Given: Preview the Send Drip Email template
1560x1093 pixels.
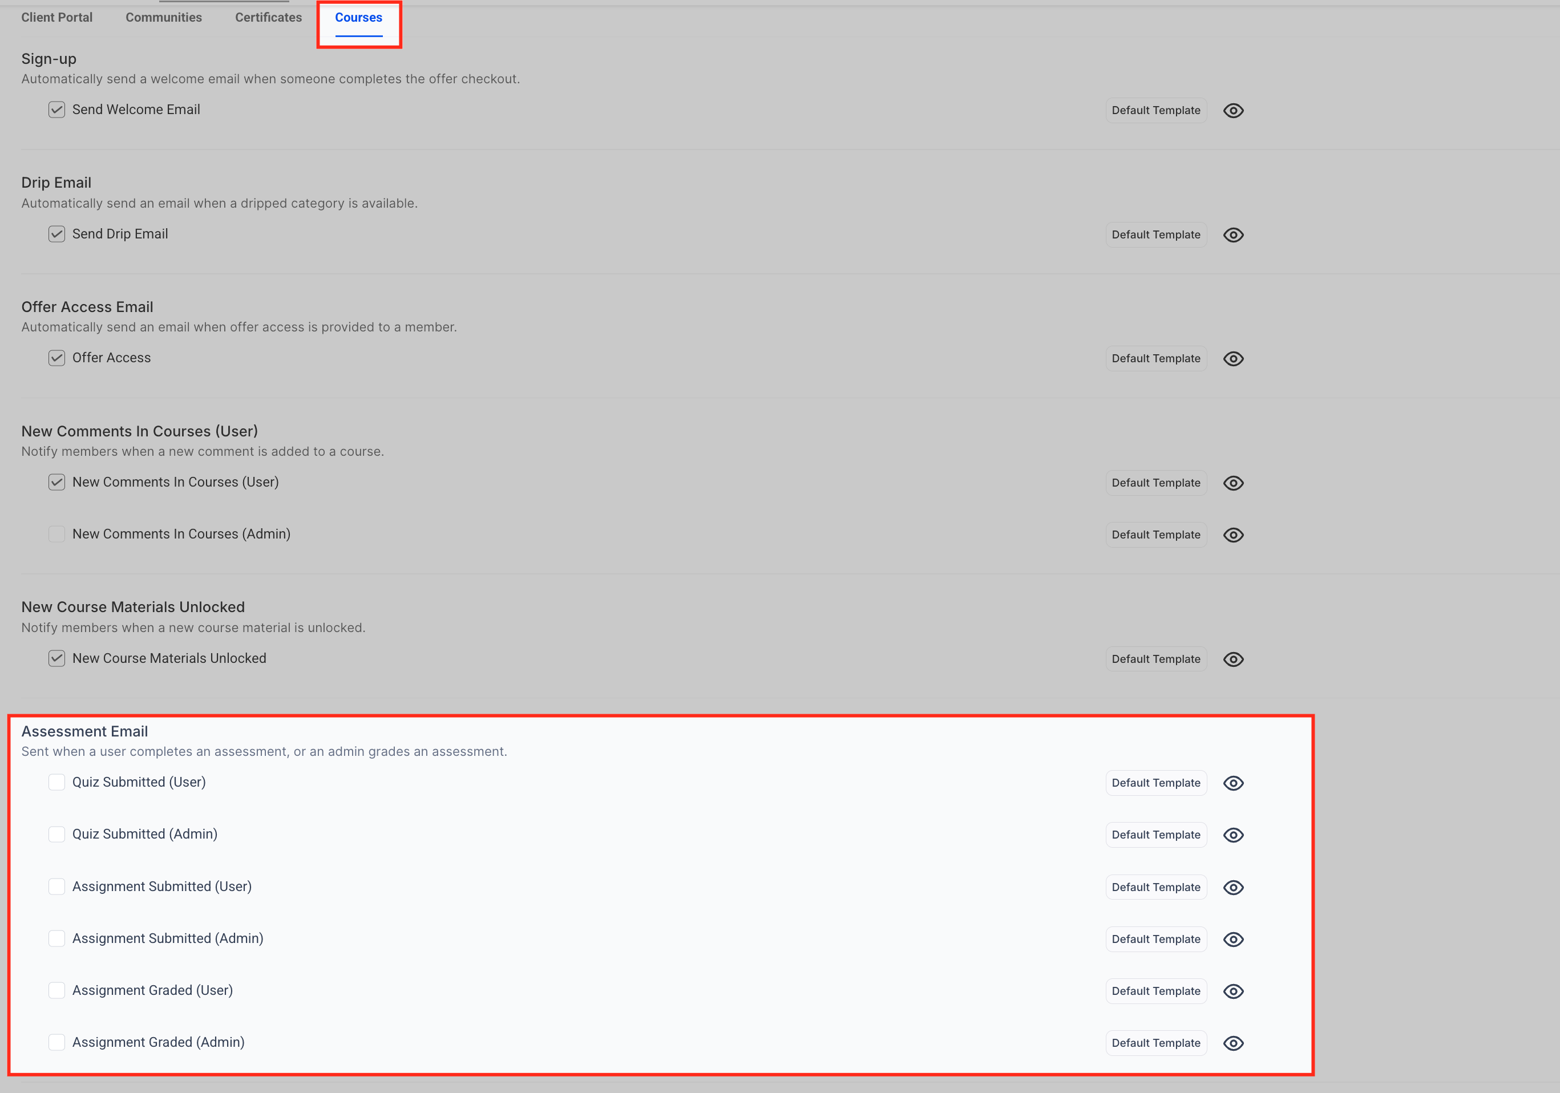Looking at the screenshot, I should 1232,234.
